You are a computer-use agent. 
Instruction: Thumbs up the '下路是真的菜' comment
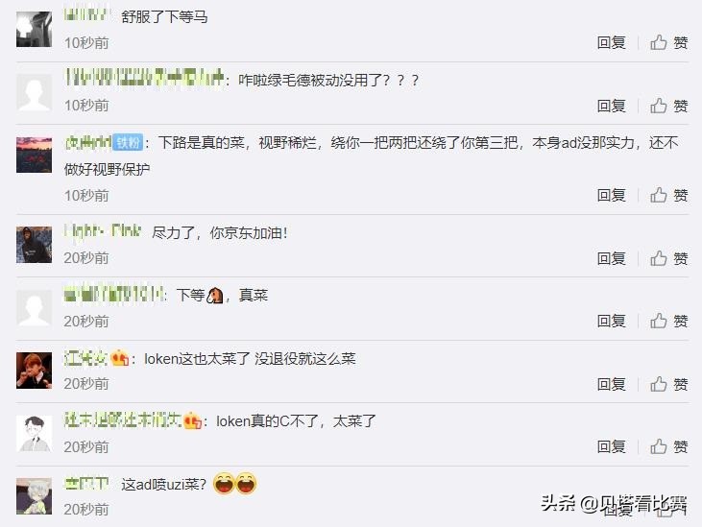pyautogui.click(x=669, y=195)
